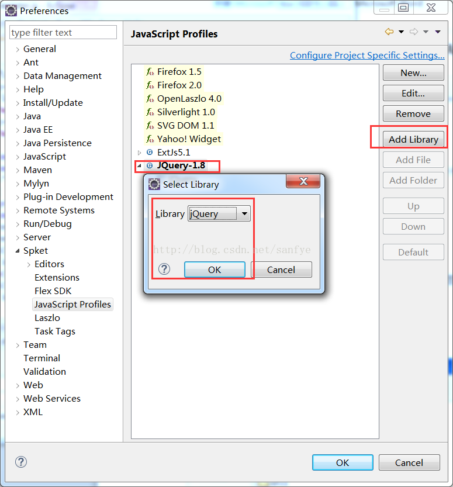Click the Add File button
This screenshot has height=487, width=453.
[413, 160]
